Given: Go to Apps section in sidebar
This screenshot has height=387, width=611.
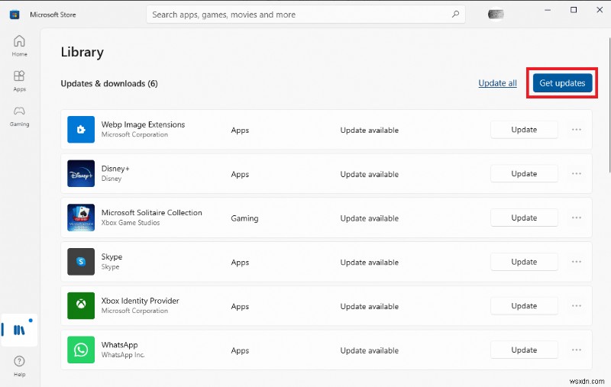Looking at the screenshot, I should click(x=19, y=80).
